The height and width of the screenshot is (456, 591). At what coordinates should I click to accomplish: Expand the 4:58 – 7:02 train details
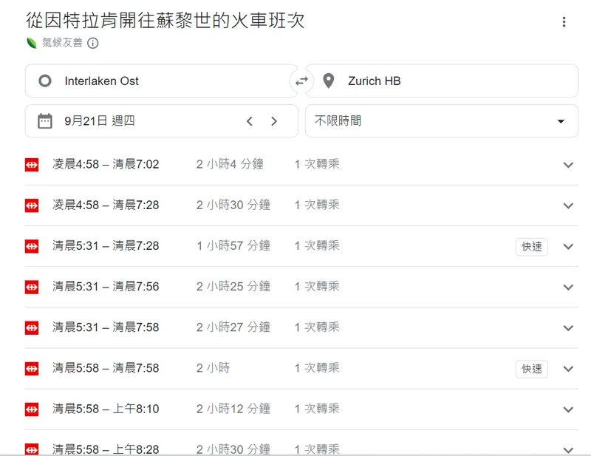(x=568, y=165)
